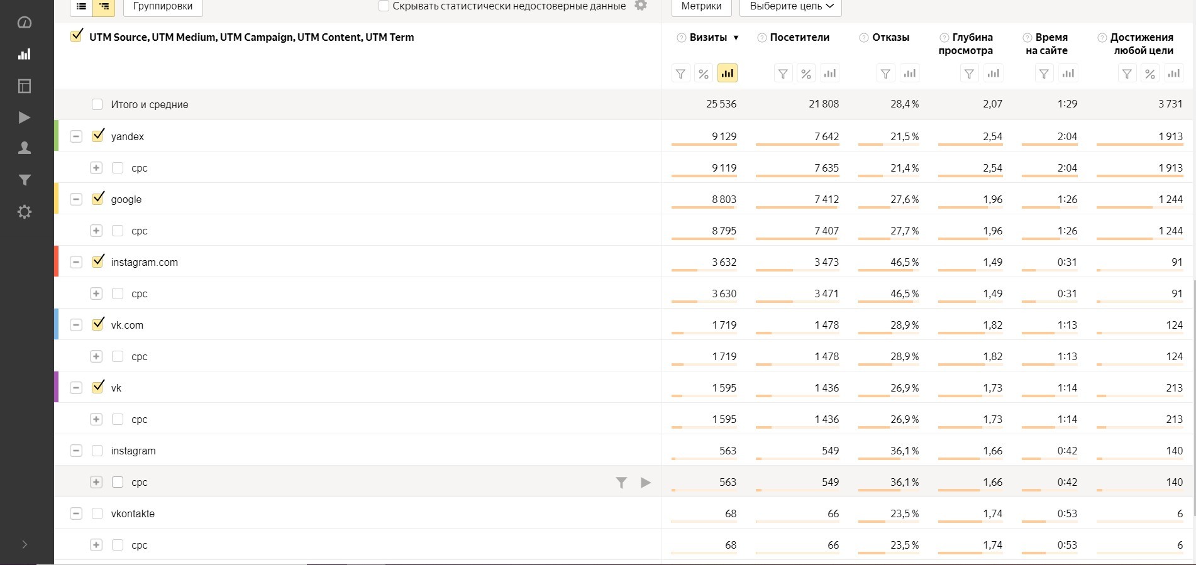Sort by Посетители column header

pyautogui.click(x=800, y=38)
